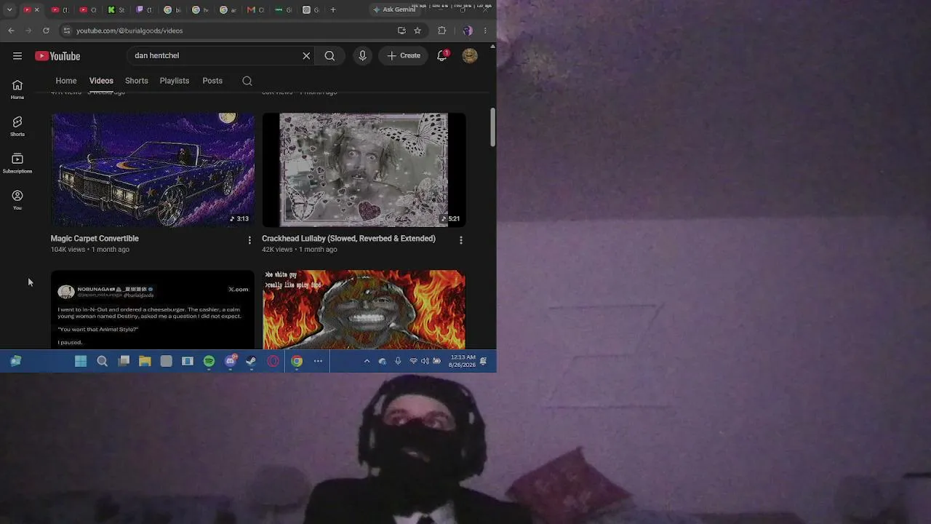Screen dimensions: 931x524
Task: Bookmark this page with the star
Action: tap(417, 31)
